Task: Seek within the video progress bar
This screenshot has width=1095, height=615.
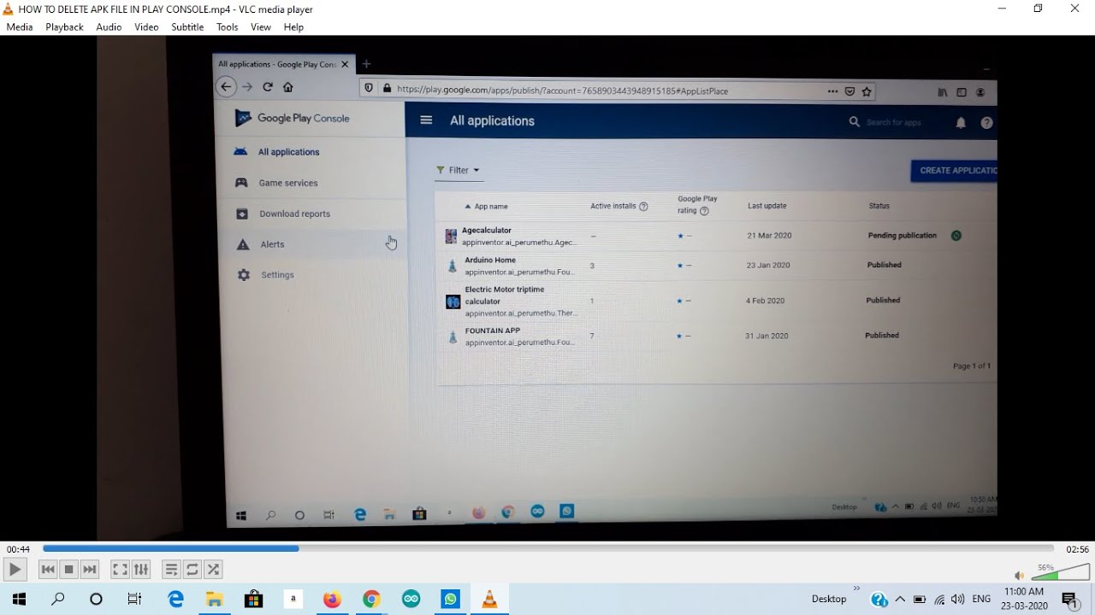Action: pyautogui.click(x=547, y=548)
